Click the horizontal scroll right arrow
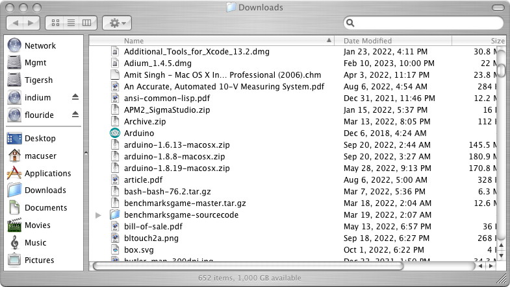510x287 pixels. 491,266
